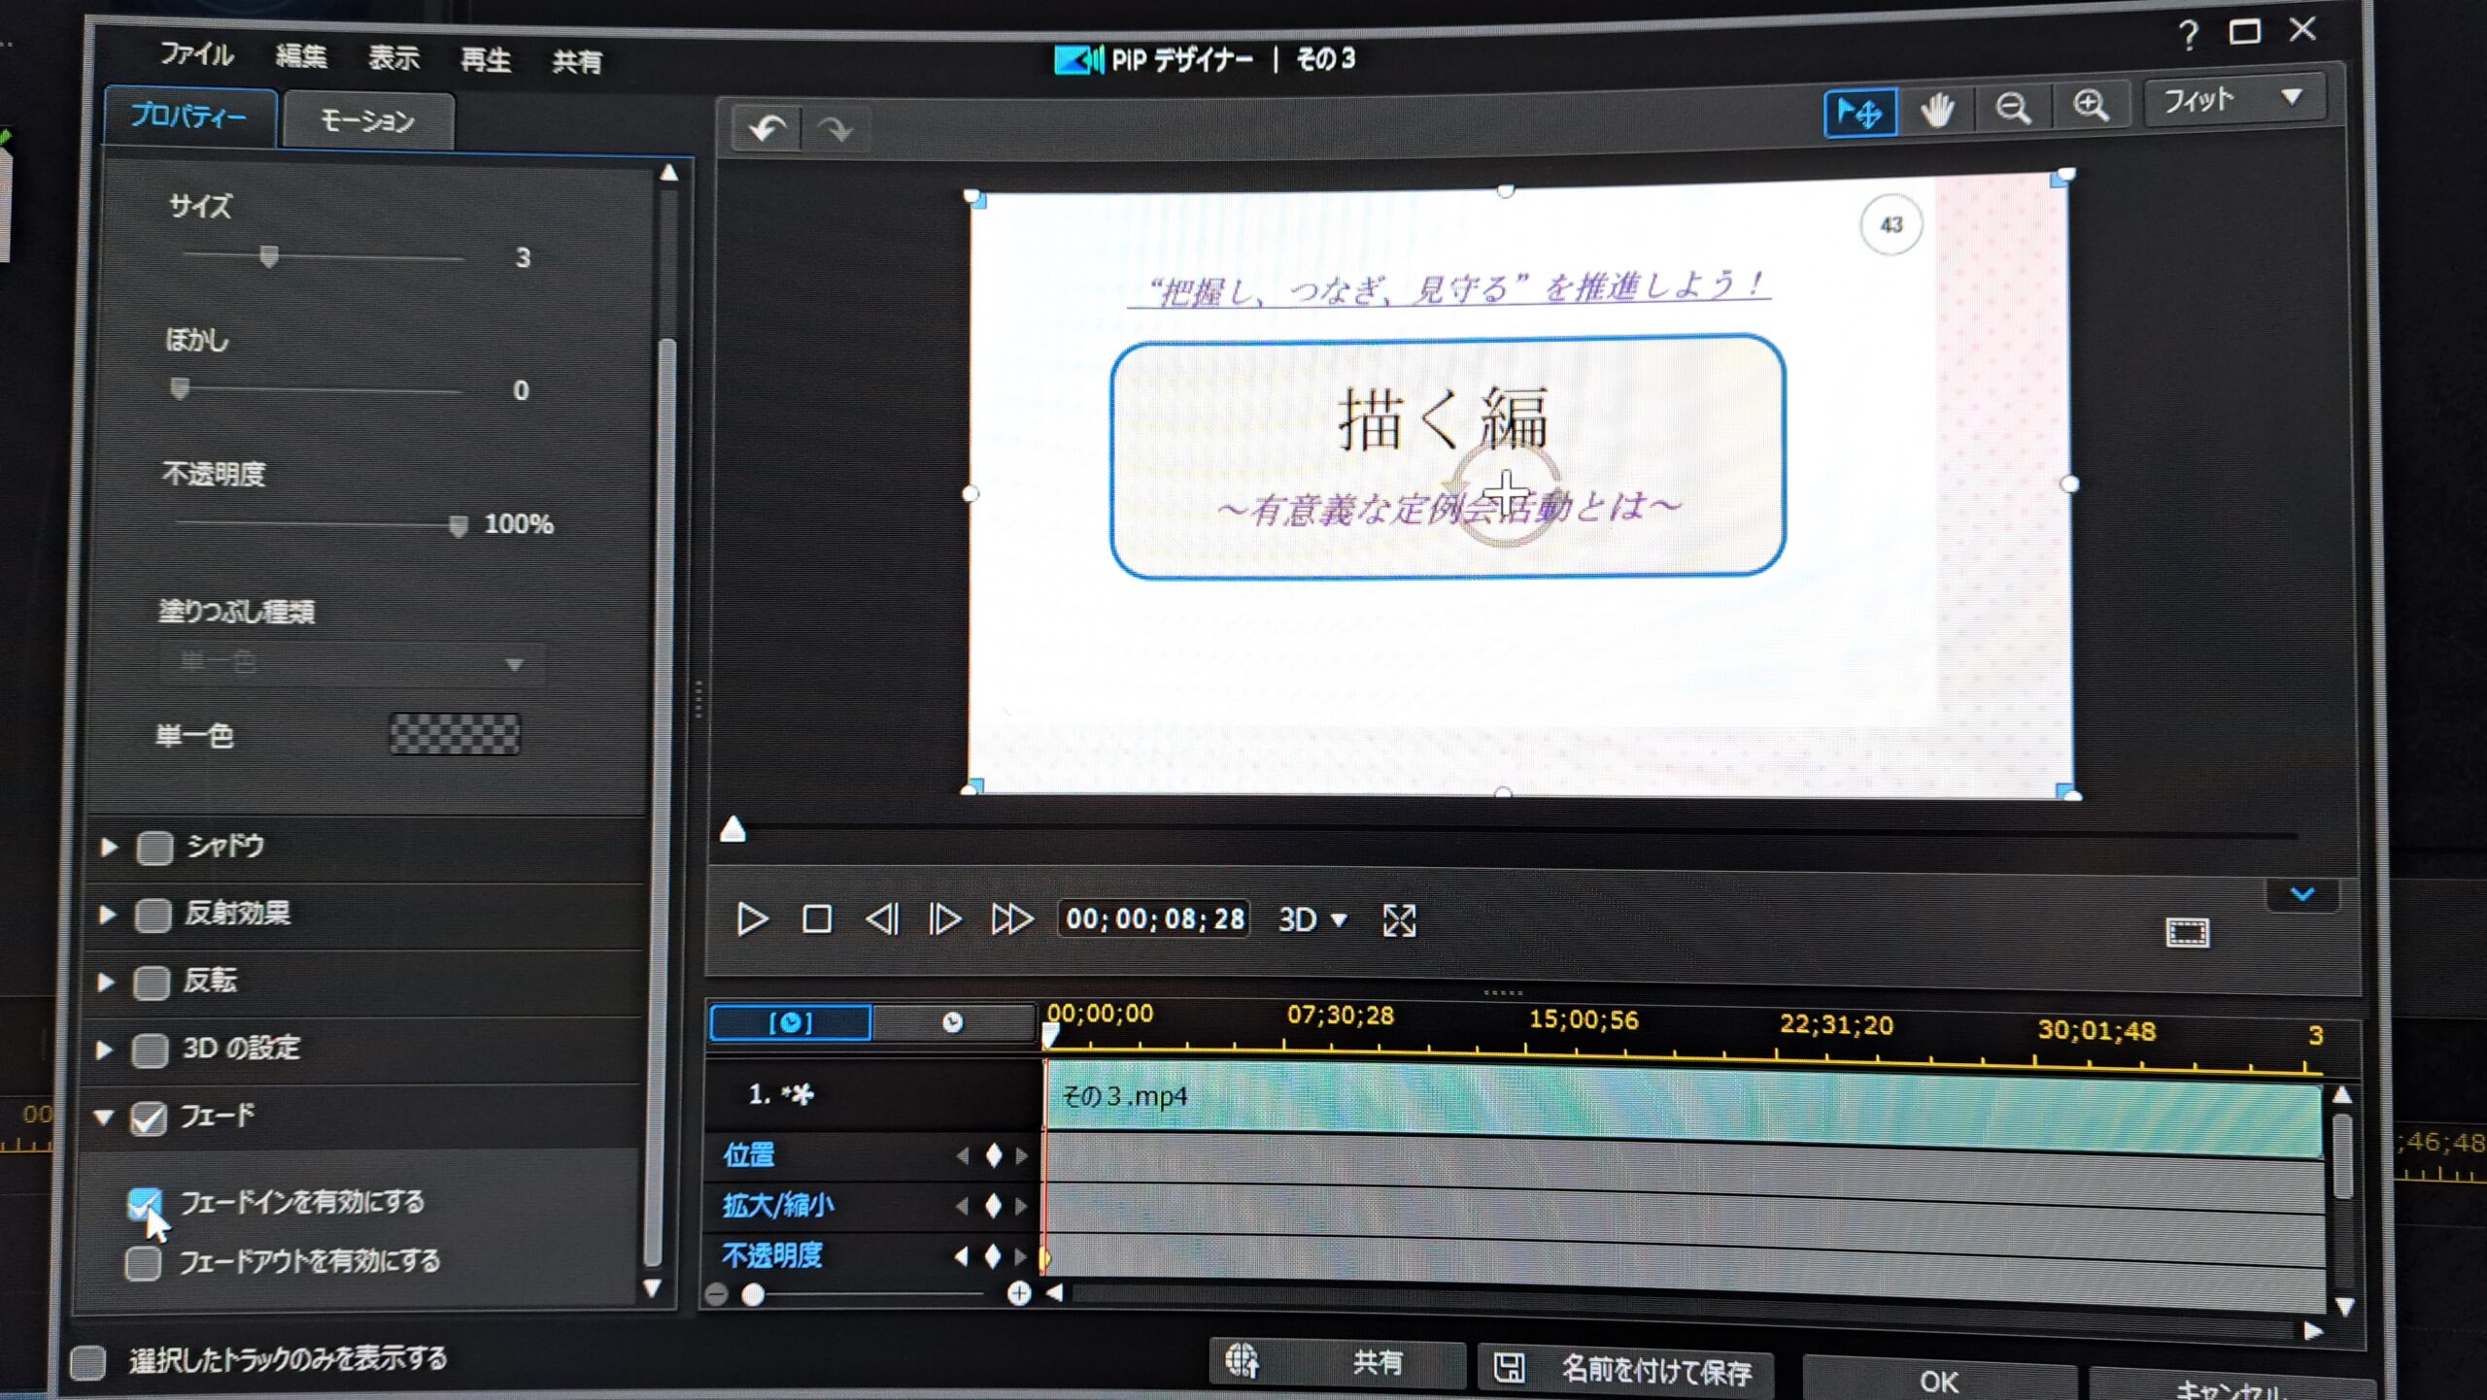Click the 名前を付けて保存 button
The height and width of the screenshot is (1400, 2487).
pyautogui.click(x=1625, y=1370)
